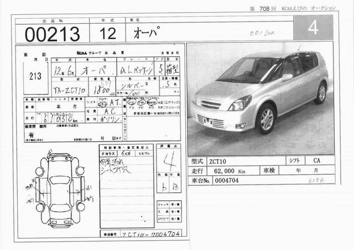Click the handwritten odometer reading 61050 km

60,118
